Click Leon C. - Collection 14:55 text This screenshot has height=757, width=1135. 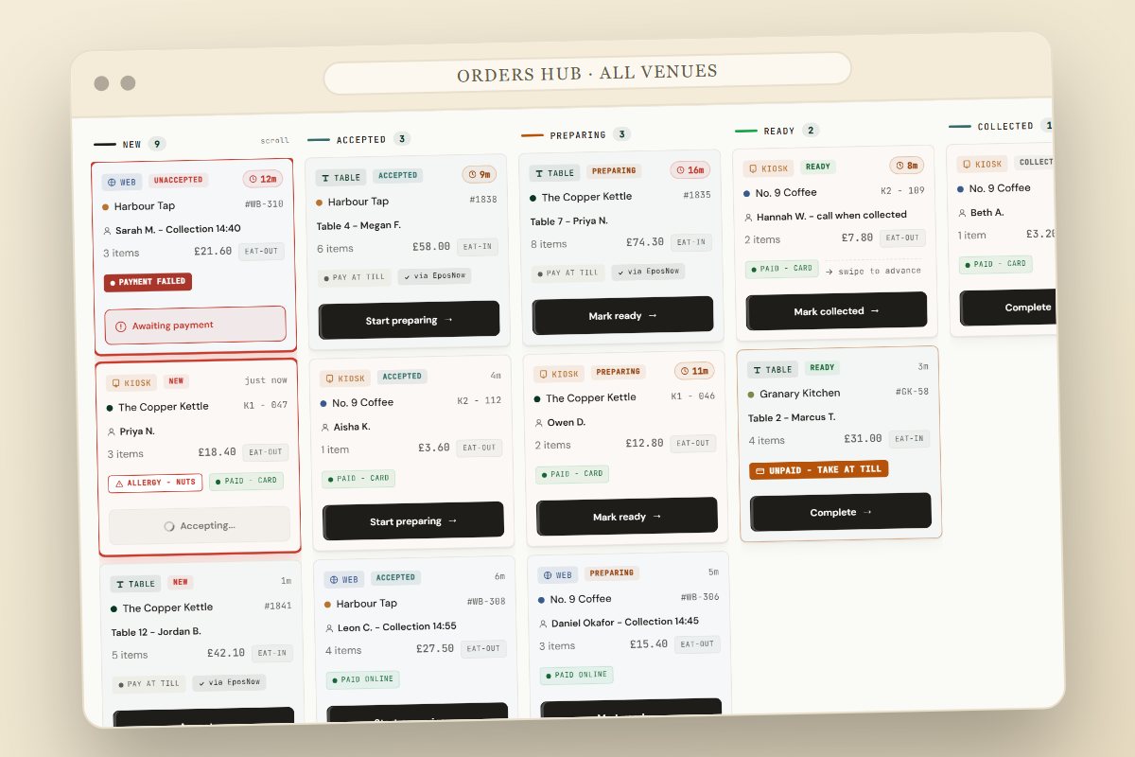click(397, 626)
